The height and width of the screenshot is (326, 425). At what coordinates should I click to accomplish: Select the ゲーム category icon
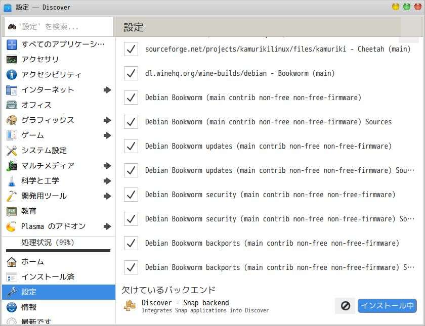(11, 135)
